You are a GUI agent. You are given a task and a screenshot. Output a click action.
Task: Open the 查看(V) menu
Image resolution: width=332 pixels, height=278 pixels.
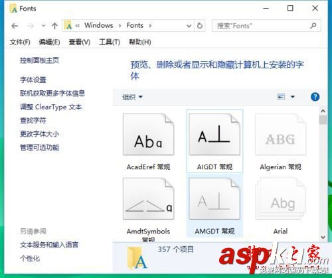coord(80,42)
